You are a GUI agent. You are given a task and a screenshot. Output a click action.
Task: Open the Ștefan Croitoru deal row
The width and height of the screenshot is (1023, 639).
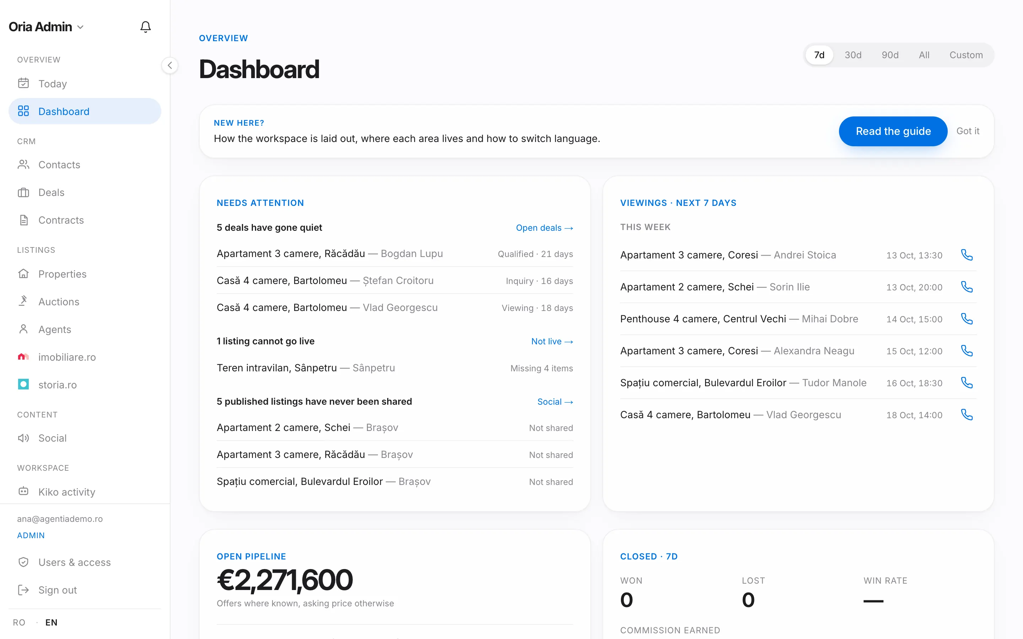[395, 280]
